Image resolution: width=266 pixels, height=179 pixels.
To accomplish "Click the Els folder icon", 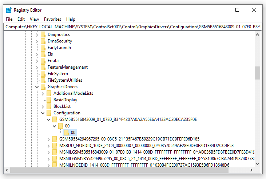I will (x=43, y=54).
